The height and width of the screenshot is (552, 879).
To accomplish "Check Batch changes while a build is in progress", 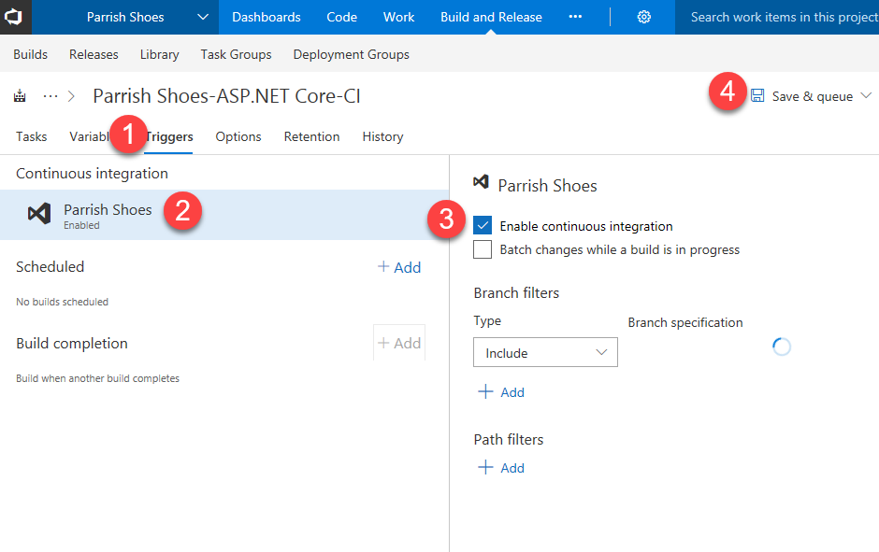I will tap(483, 249).
